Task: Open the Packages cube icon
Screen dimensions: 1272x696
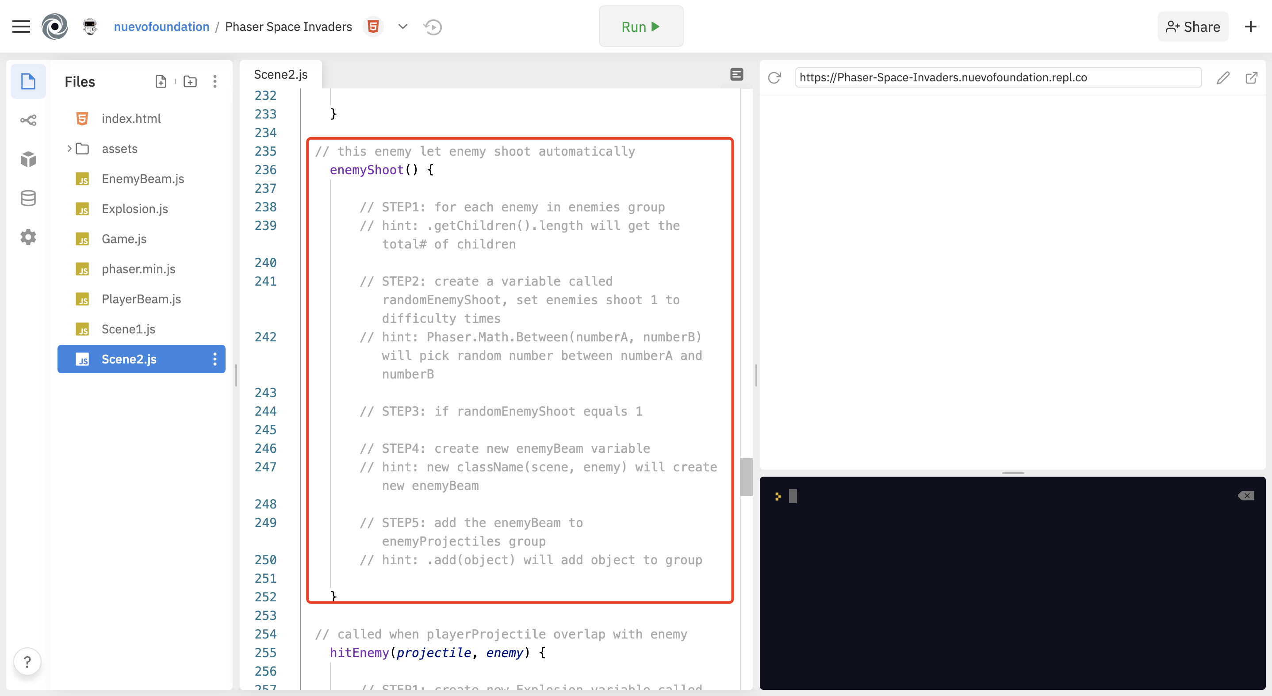Action: [x=28, y=159]
